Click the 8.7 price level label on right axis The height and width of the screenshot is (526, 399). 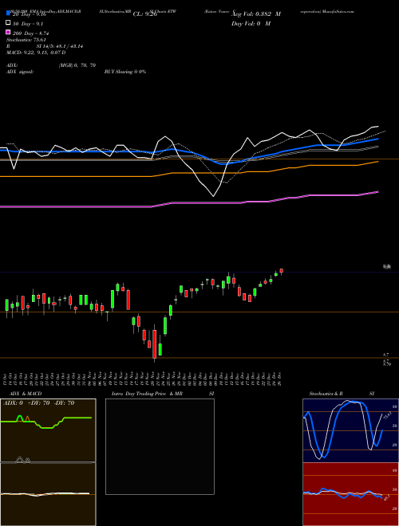[x=386, y=355]
